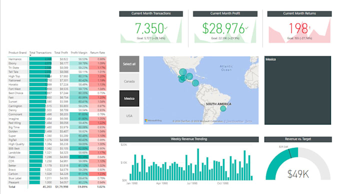Select the Horatio brand row
This screenshot has height=194, width=340.
[x=57, y=84]
